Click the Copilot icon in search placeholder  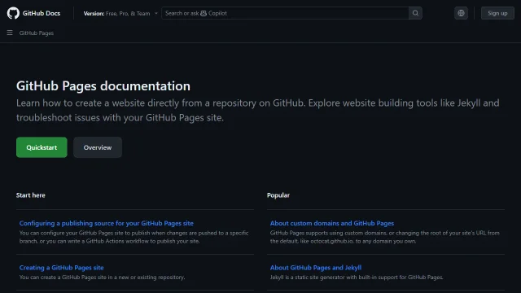point(204,13)
